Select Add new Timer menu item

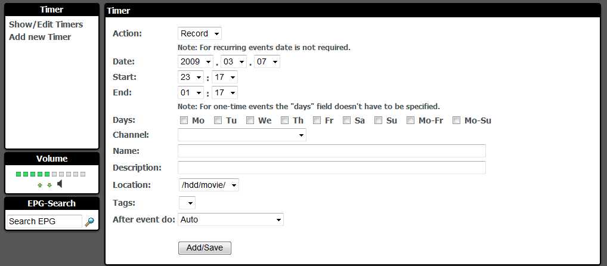pos(40,37)
